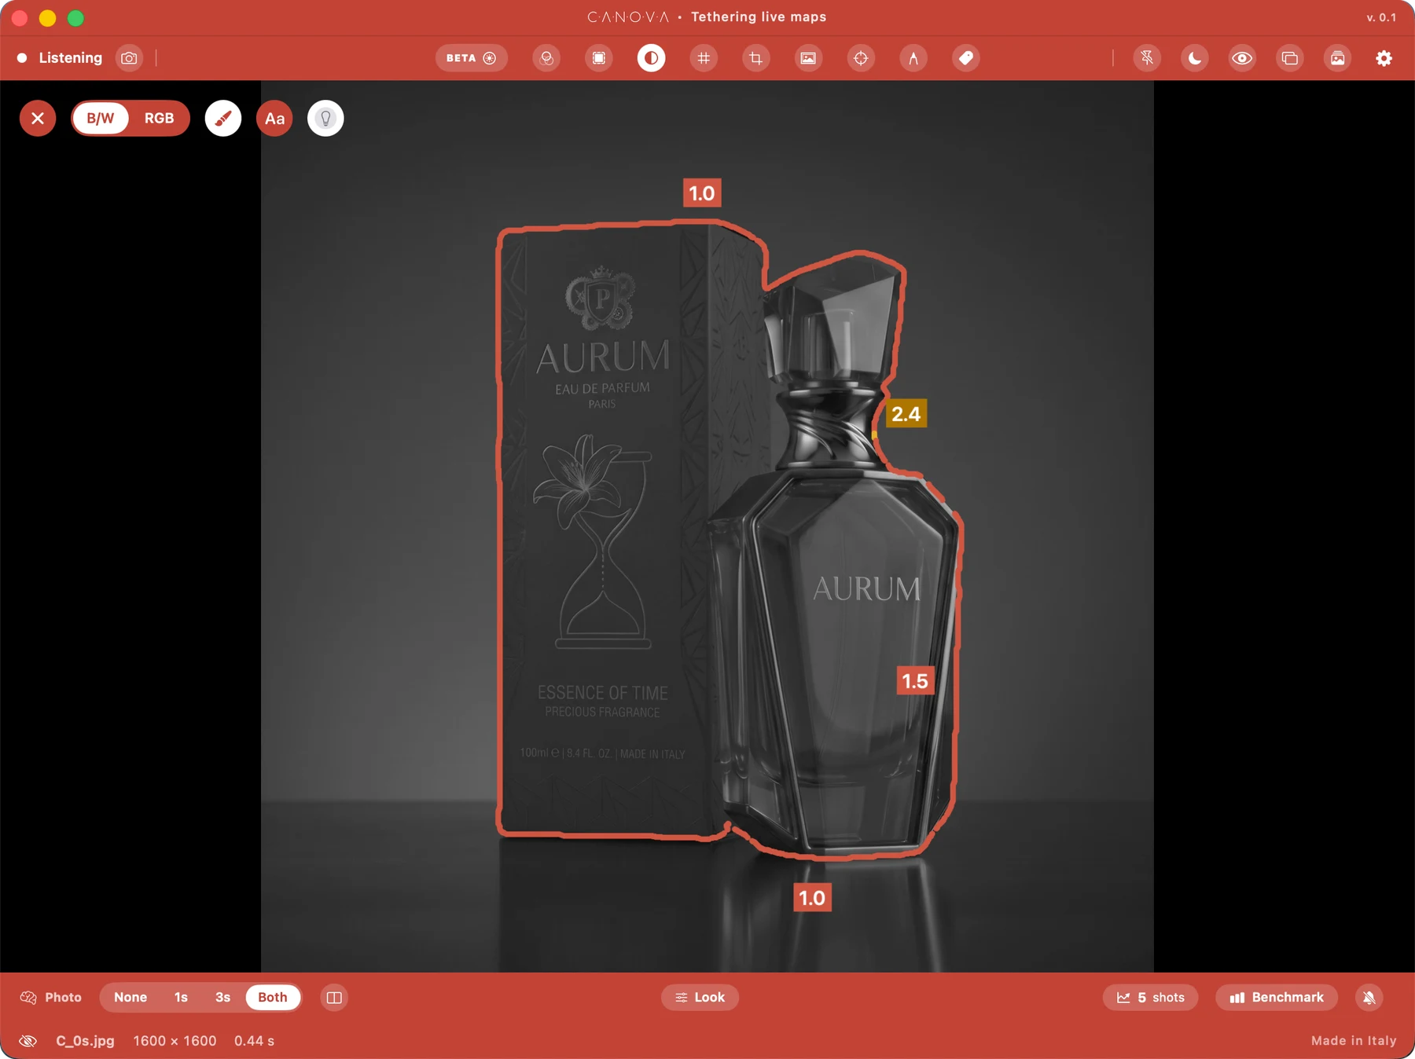
Task: Toggle the active contrast half-circle tool
Action: pos(651,58)
